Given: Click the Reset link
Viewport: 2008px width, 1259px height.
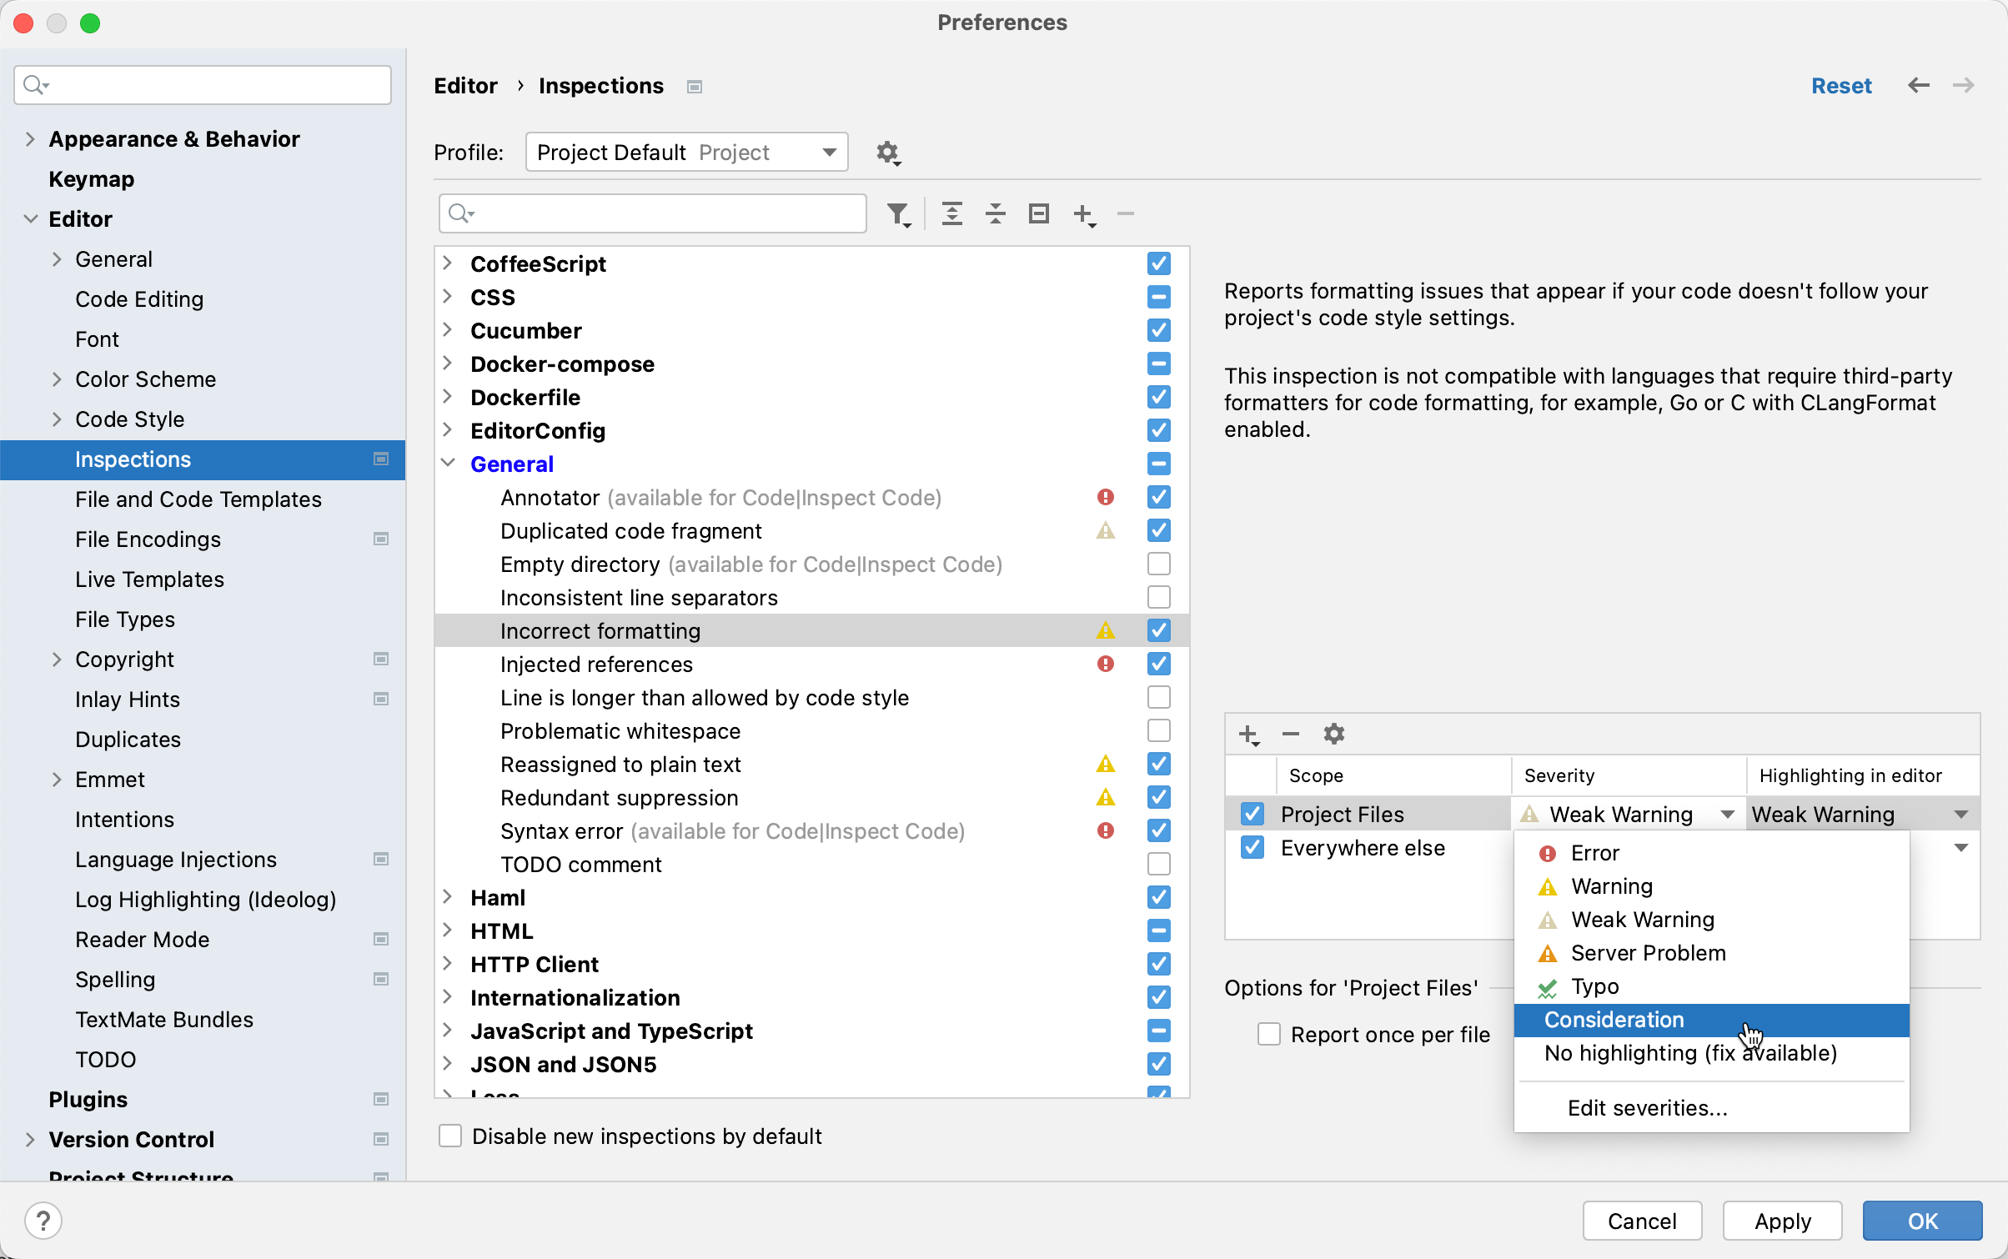Looking at the screenshot, I should (x=1841, y=86).
